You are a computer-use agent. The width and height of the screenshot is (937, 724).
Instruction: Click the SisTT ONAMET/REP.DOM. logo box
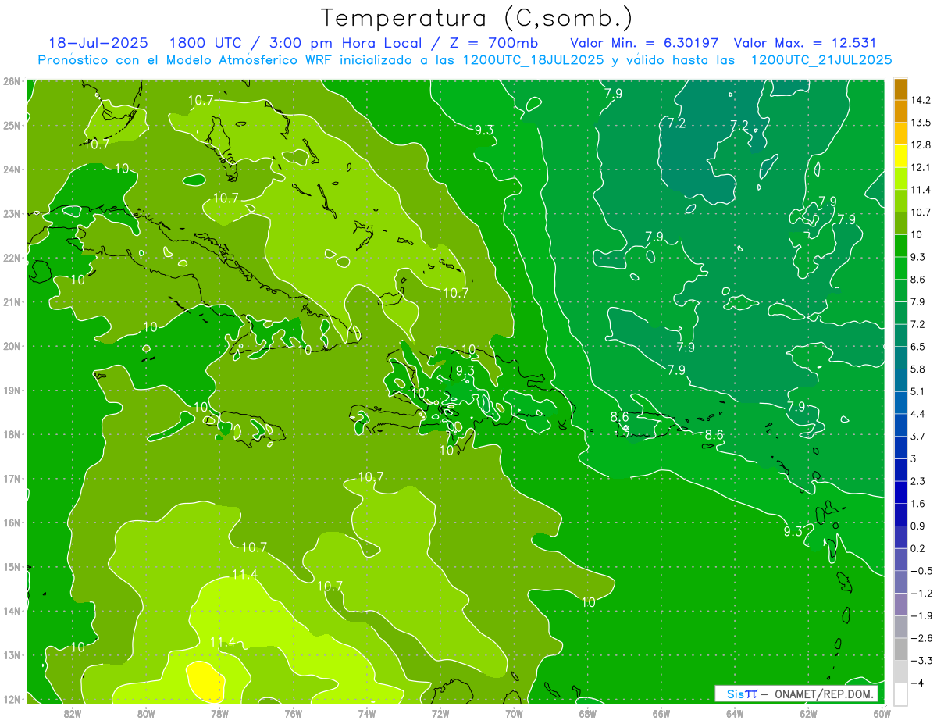click(796, 694)
